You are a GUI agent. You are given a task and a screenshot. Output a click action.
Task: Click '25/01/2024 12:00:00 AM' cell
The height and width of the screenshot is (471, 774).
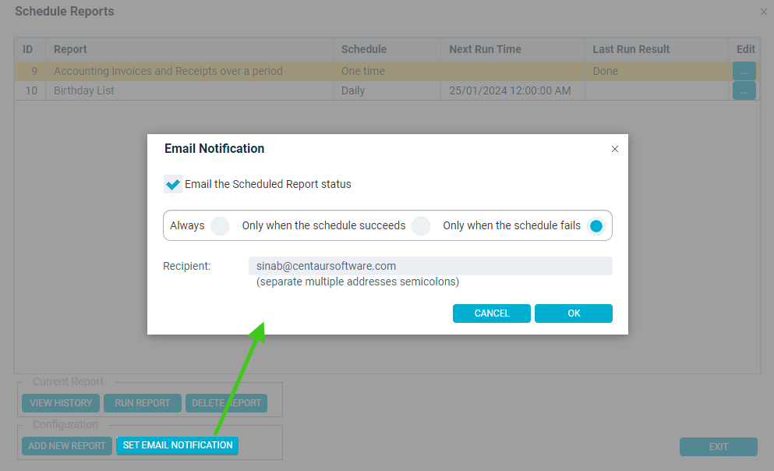coord(513,90)
